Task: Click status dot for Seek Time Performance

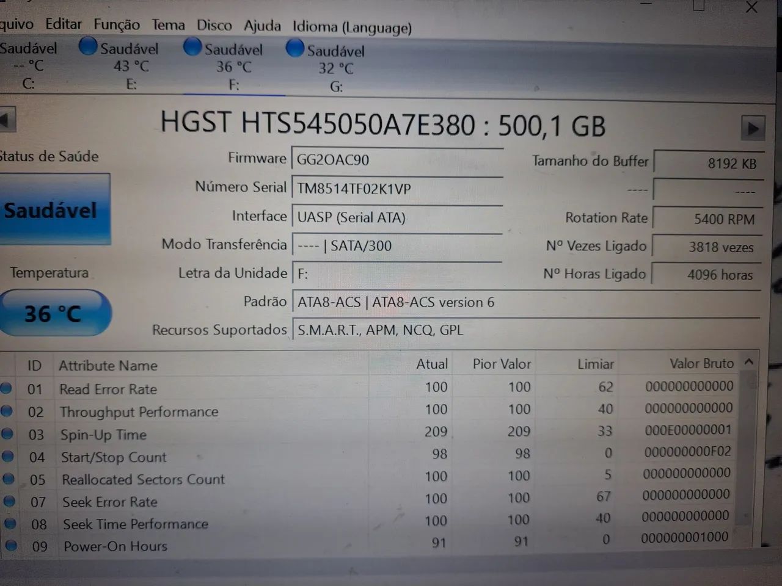Action: click(x=10, y=523)
